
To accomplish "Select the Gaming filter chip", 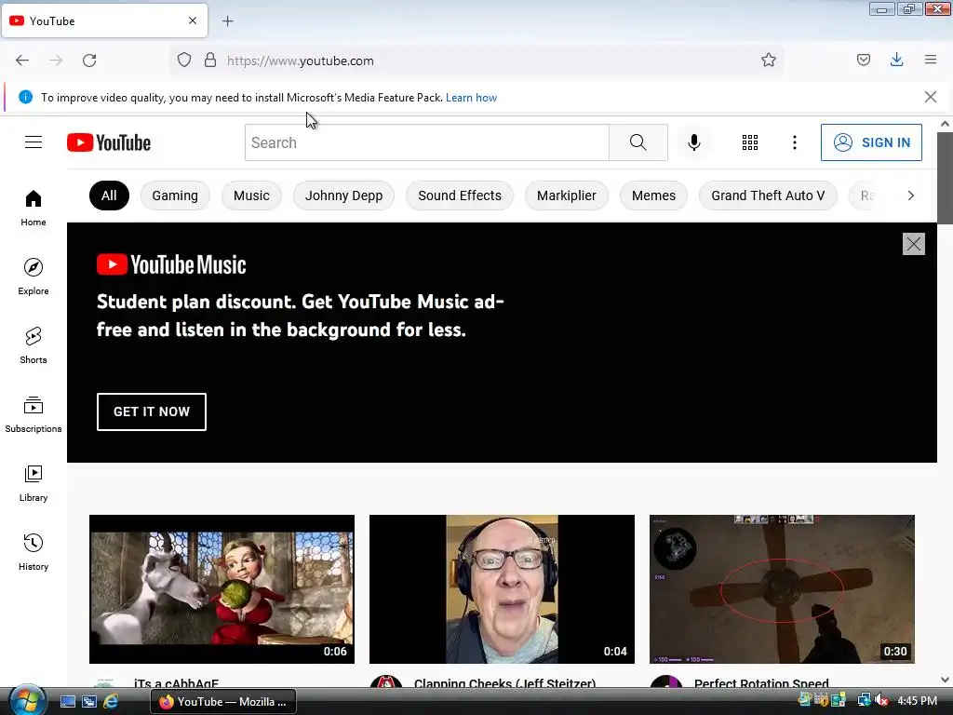I will 175,196.
